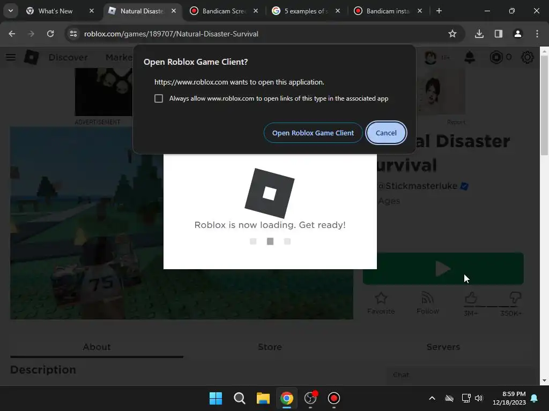This screenshot has height=411, width=549.
Task: Close the Natural Disaster tab
Action: tap(174, 11)
